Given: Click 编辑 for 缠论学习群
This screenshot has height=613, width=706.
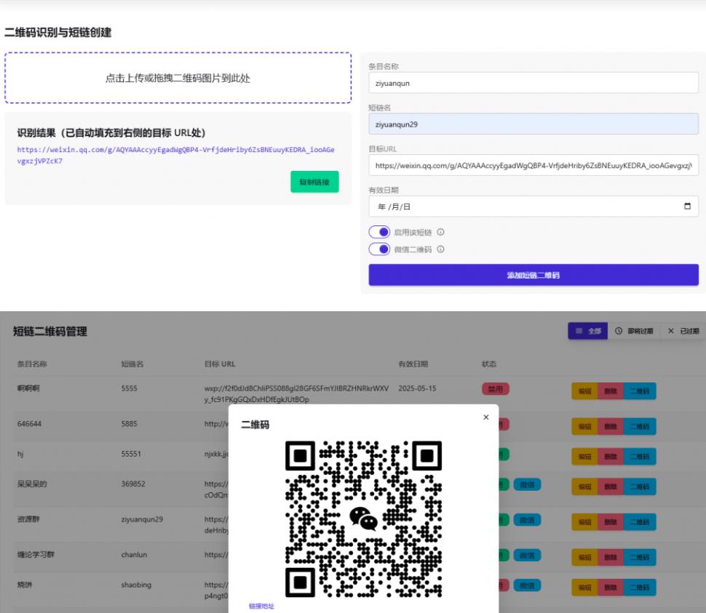Looking at the screenshot, I should click(x=584, y=557).
